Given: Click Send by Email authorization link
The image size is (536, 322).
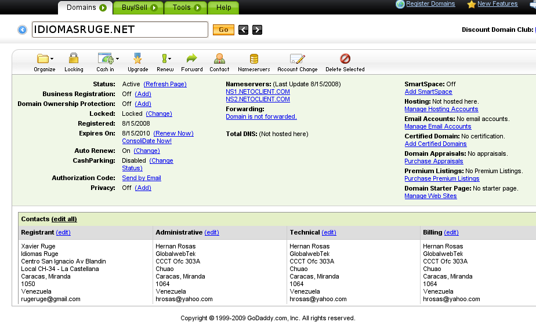Looking at the screenshot, I should coord(142,178).
